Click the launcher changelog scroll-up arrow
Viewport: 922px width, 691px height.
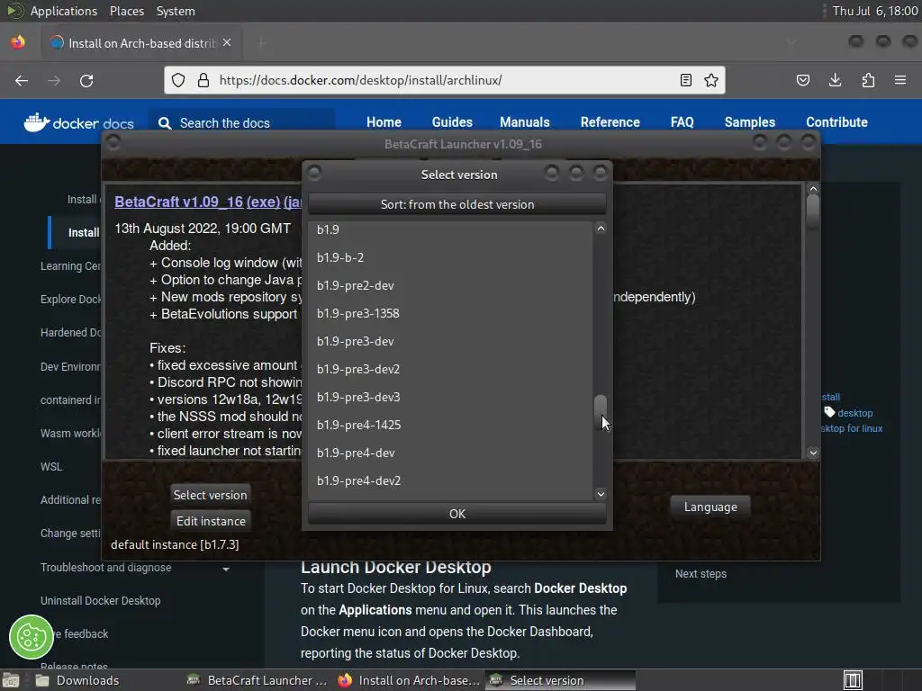pyautogui.click(x=813, y=189)
